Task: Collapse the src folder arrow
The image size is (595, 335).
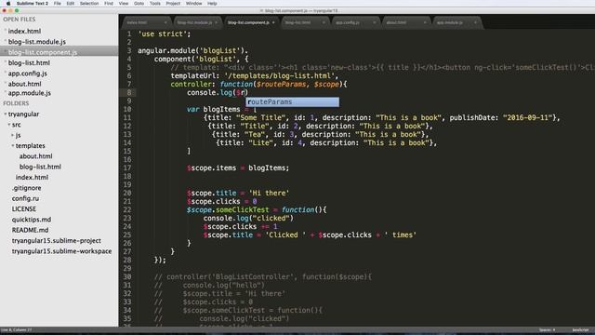Action: (9, 125)
